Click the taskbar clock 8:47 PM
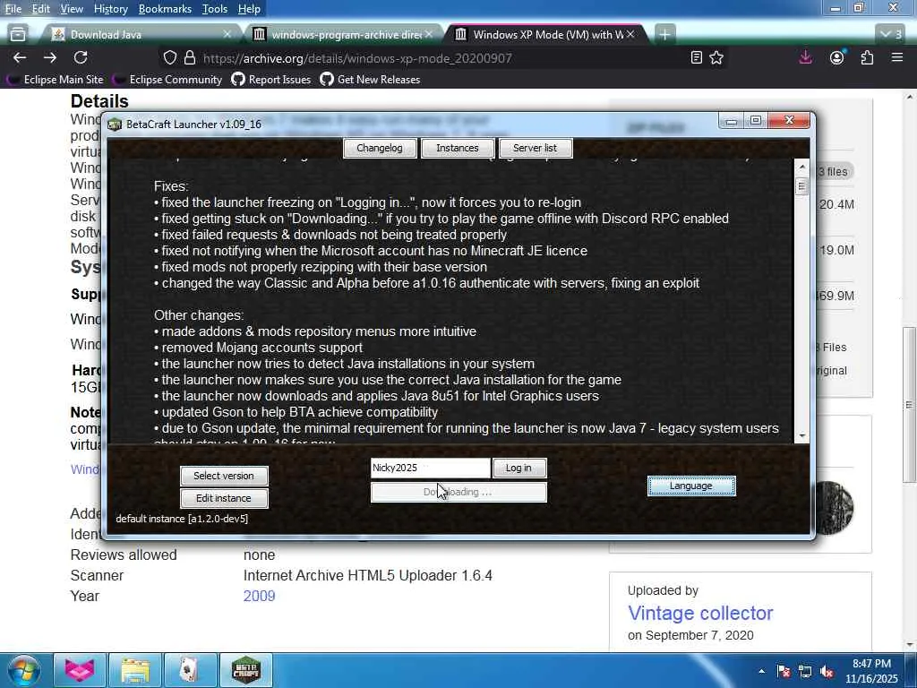The width and height of the screenshot is (917, 688). click(x=871, y=664)
